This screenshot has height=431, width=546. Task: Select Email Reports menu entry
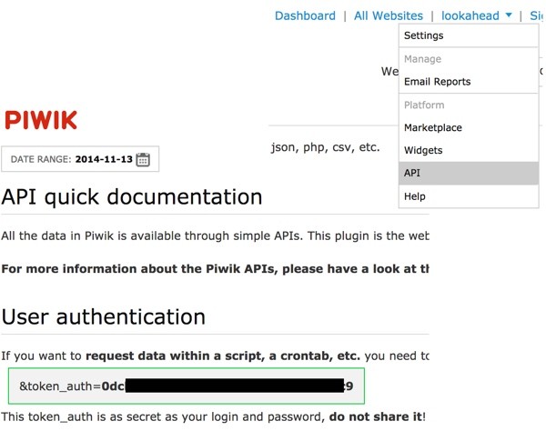tap(469, 82)
